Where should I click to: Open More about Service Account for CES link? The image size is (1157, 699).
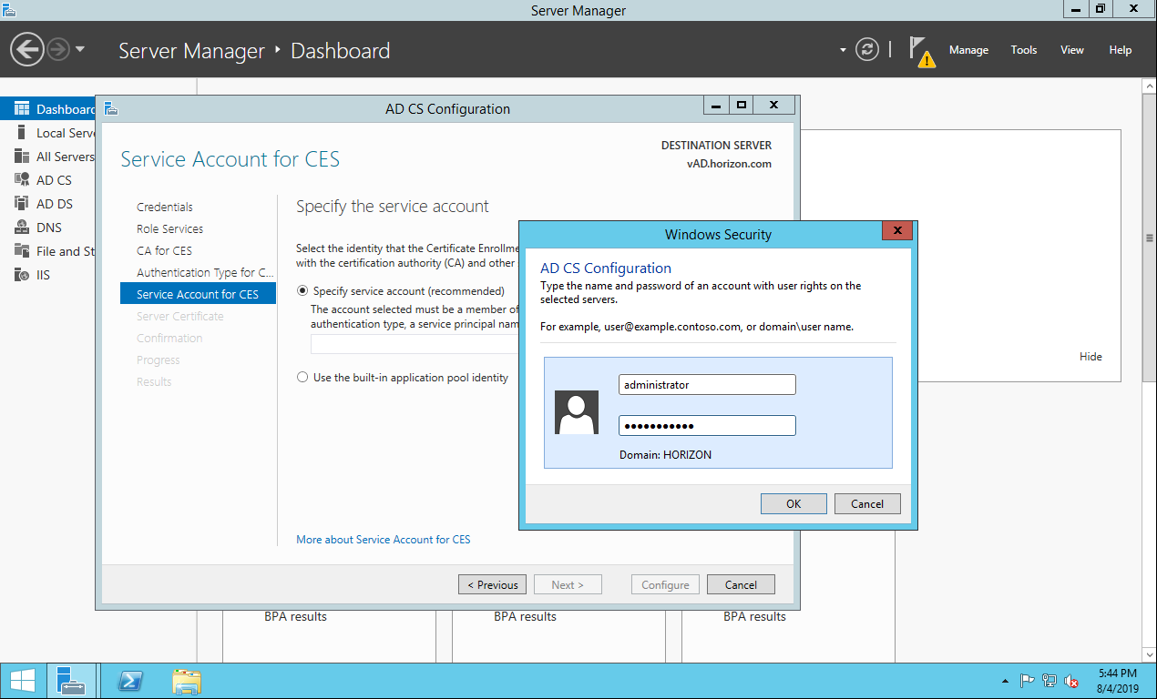coord(384,540)
